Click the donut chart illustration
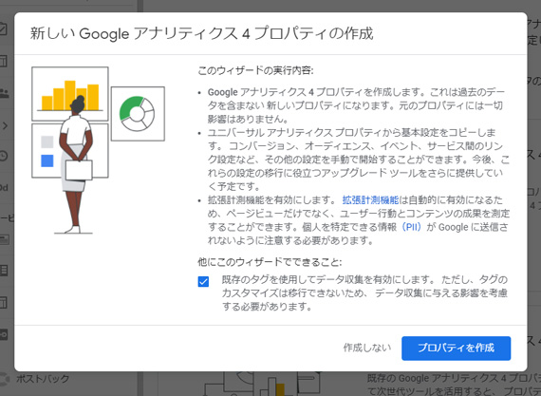This screenshot has width=541, height=396. 138,114
